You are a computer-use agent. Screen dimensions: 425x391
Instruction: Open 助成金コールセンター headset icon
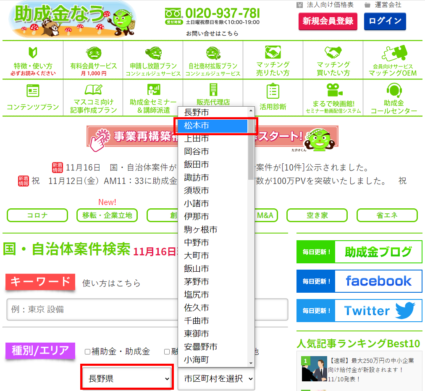394,90
